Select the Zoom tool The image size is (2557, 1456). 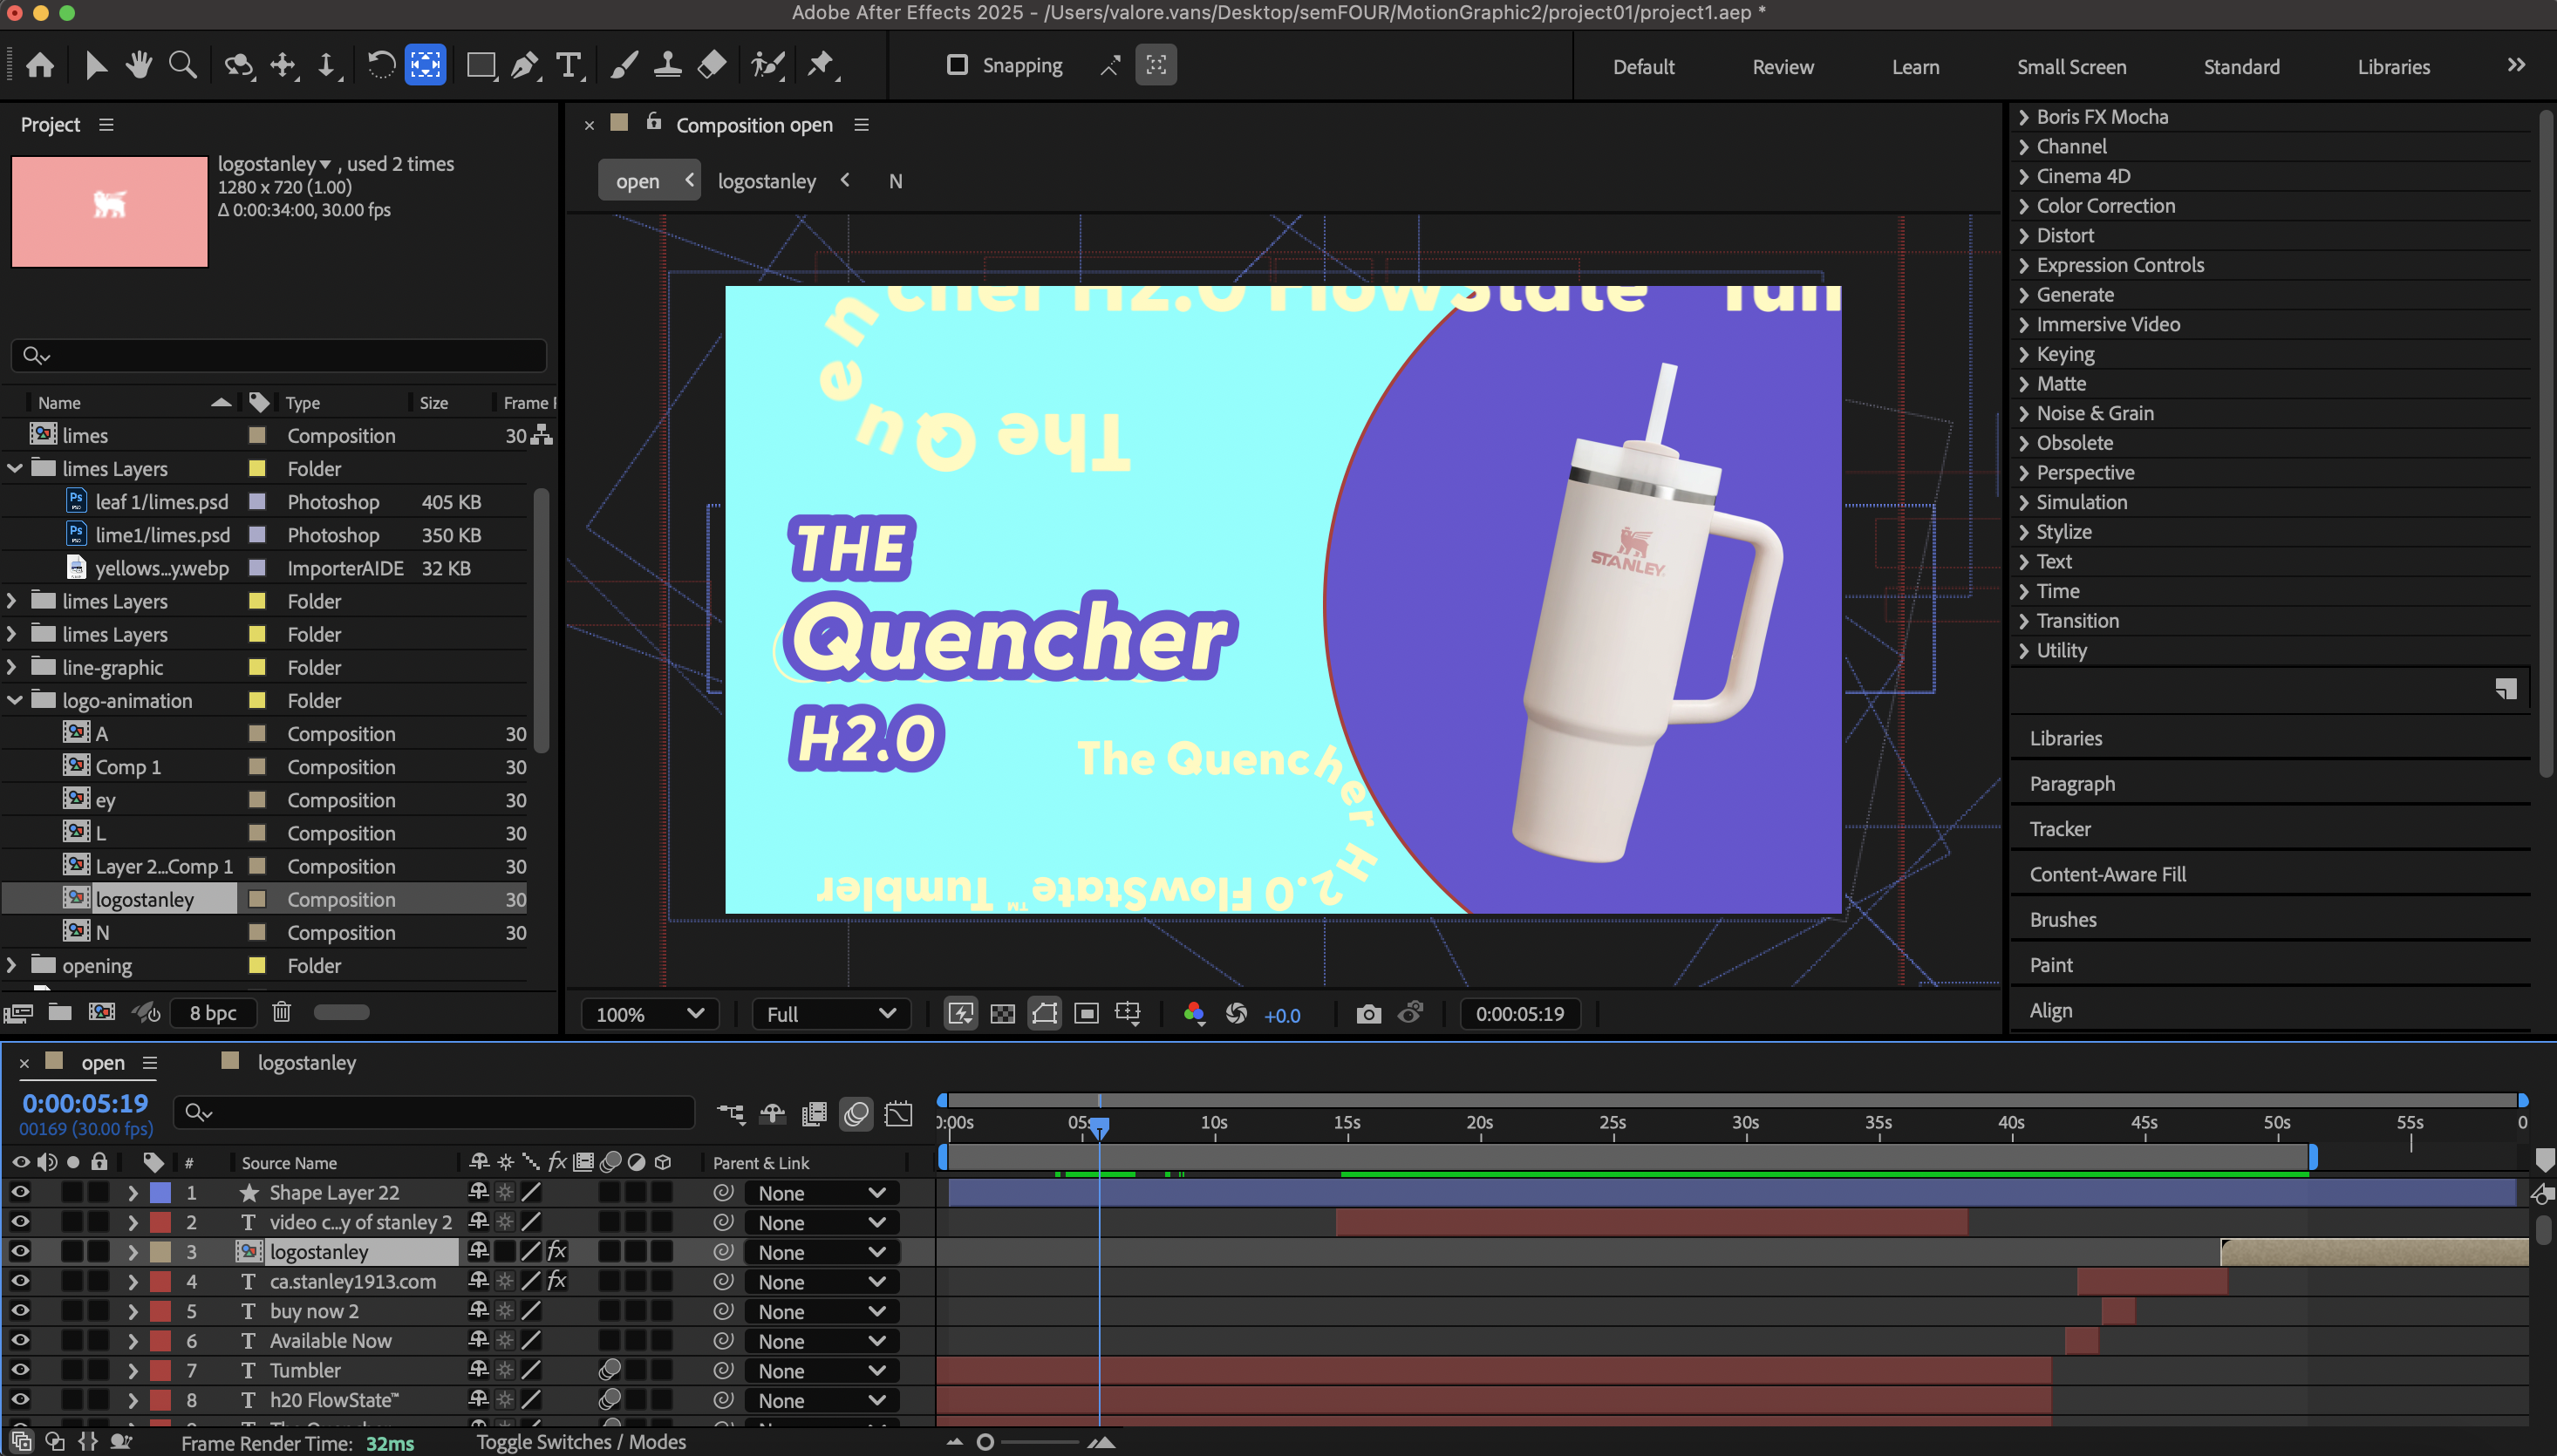tap(182, 66)
